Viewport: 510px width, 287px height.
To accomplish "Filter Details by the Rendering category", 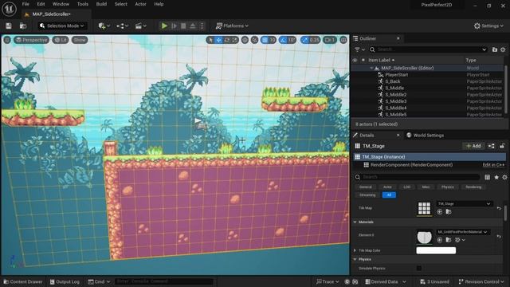I will pyautogui.click(x=473, y=187).
